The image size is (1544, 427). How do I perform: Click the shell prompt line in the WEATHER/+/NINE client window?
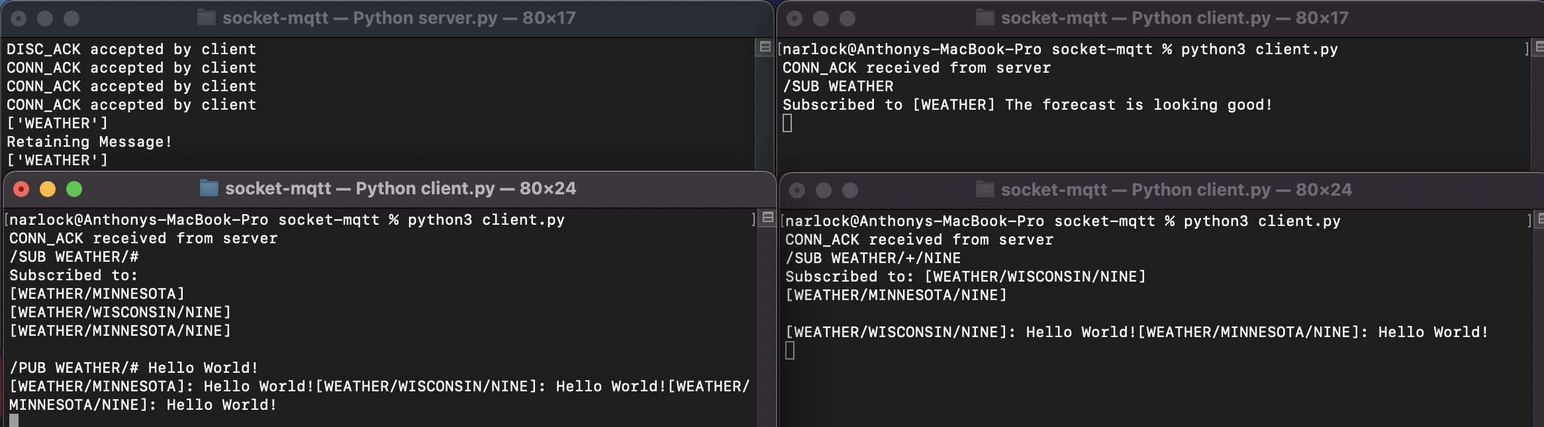(1063, 221)
